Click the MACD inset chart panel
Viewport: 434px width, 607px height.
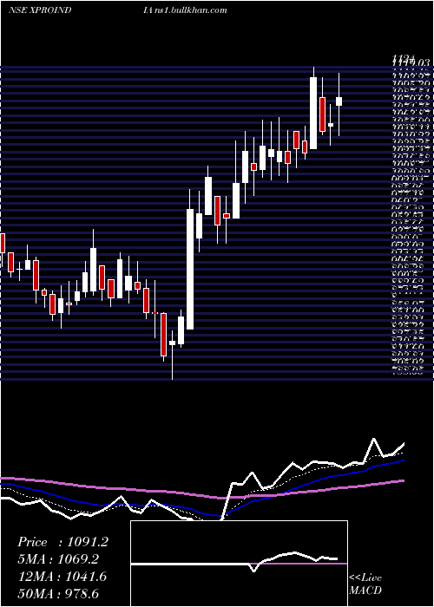(239, 564)
